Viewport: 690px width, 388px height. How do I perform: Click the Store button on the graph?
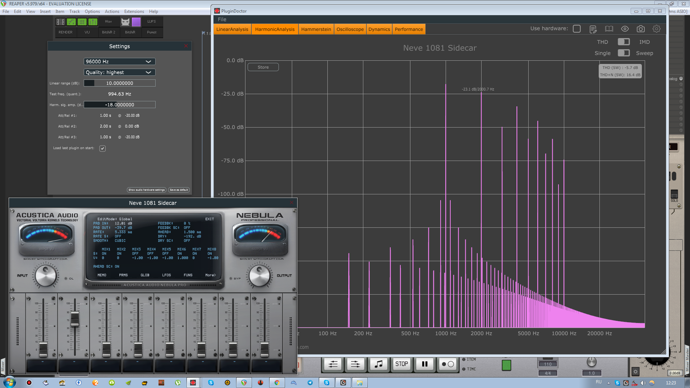[x=263, y=67]
